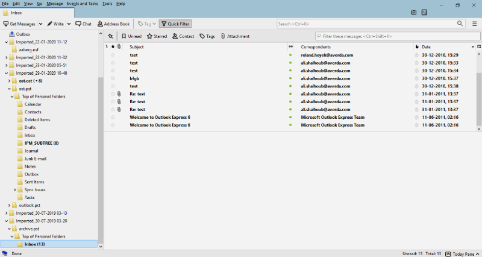
Task: Open the Help menu
Action: [x=121, y=4]
